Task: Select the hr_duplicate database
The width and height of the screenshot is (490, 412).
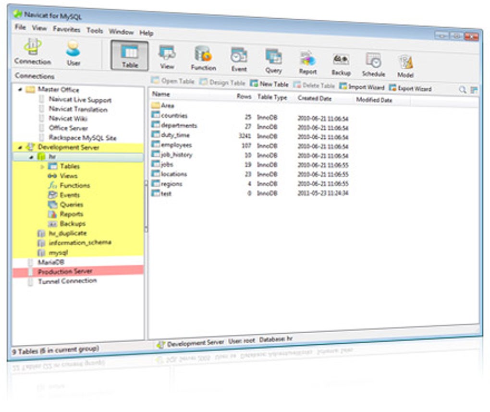Action: tap(68, 233)
